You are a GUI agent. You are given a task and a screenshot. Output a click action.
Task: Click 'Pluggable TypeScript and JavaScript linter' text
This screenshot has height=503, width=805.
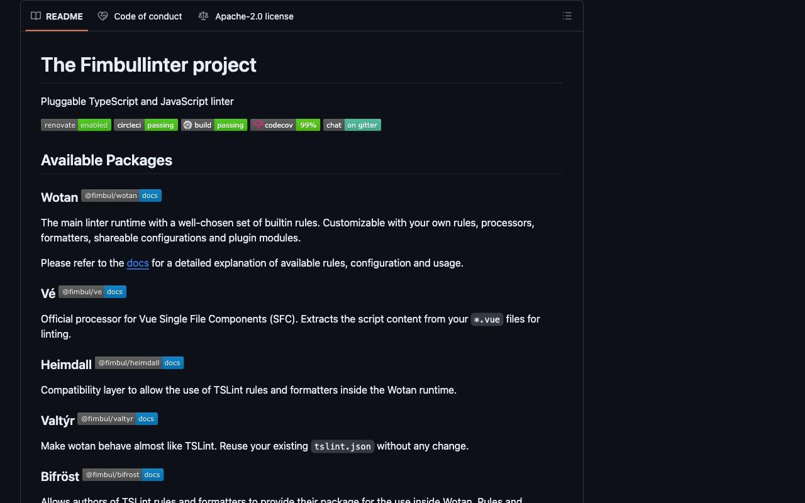point(137,101)
